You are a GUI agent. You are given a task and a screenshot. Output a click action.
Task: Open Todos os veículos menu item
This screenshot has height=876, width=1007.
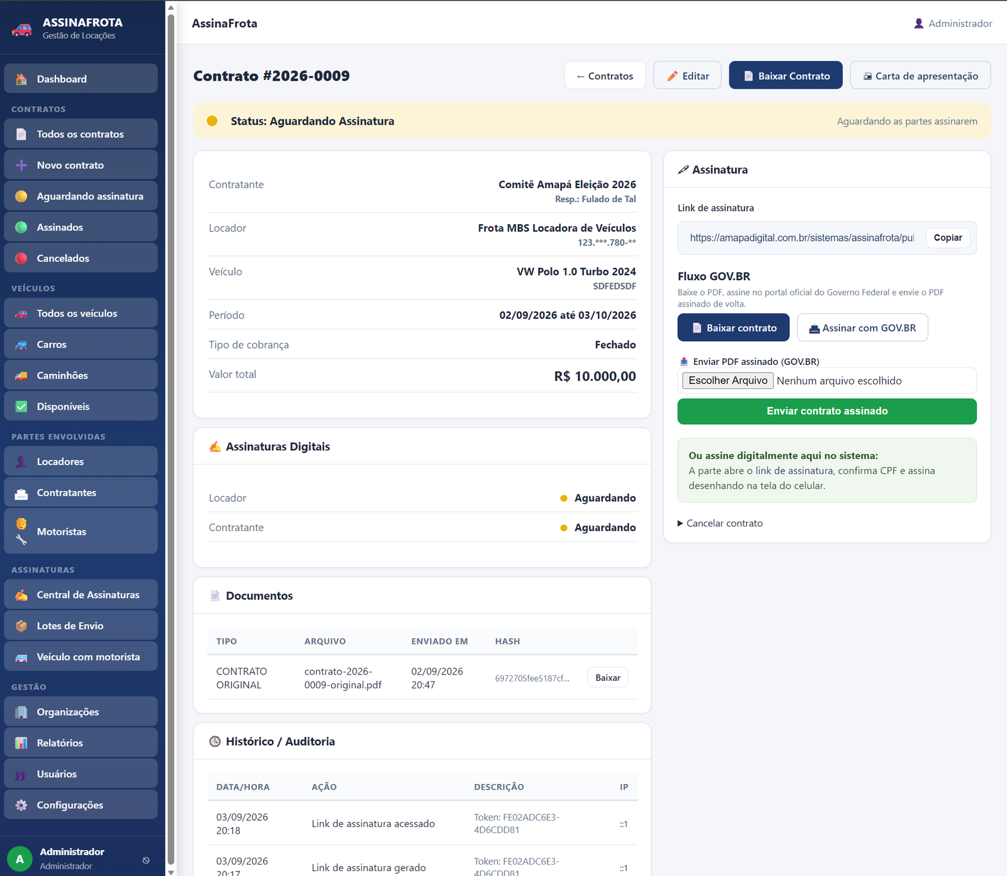(81, 313)
